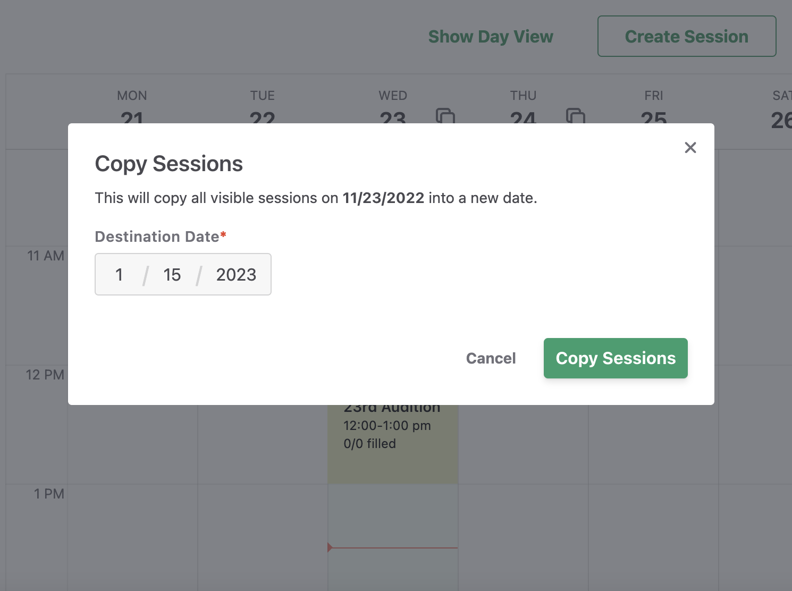Select the year field showing 2023
The width and height of the screenshot is (792, 591).
(x=236, y=275)
